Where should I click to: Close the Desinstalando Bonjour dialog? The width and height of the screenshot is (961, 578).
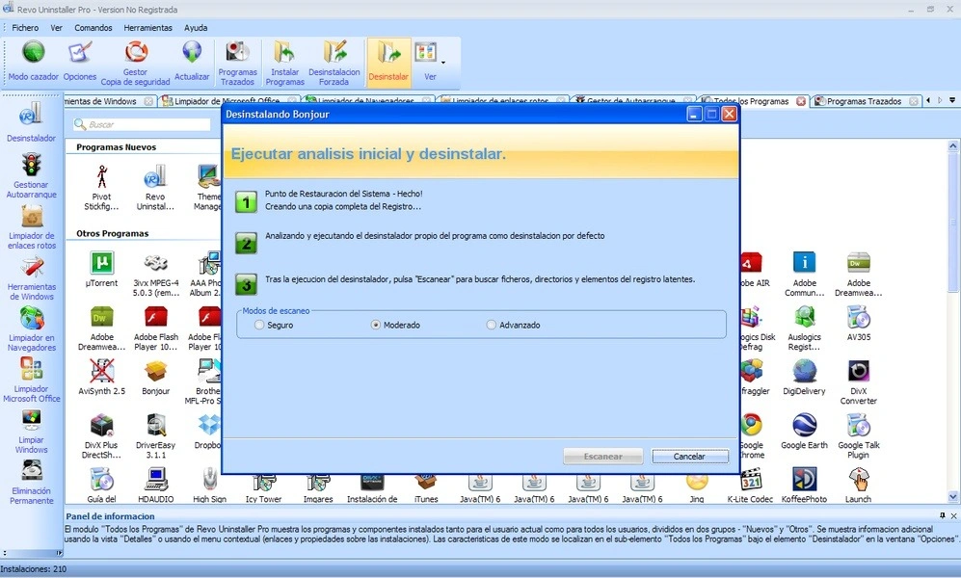pos(729,114)
